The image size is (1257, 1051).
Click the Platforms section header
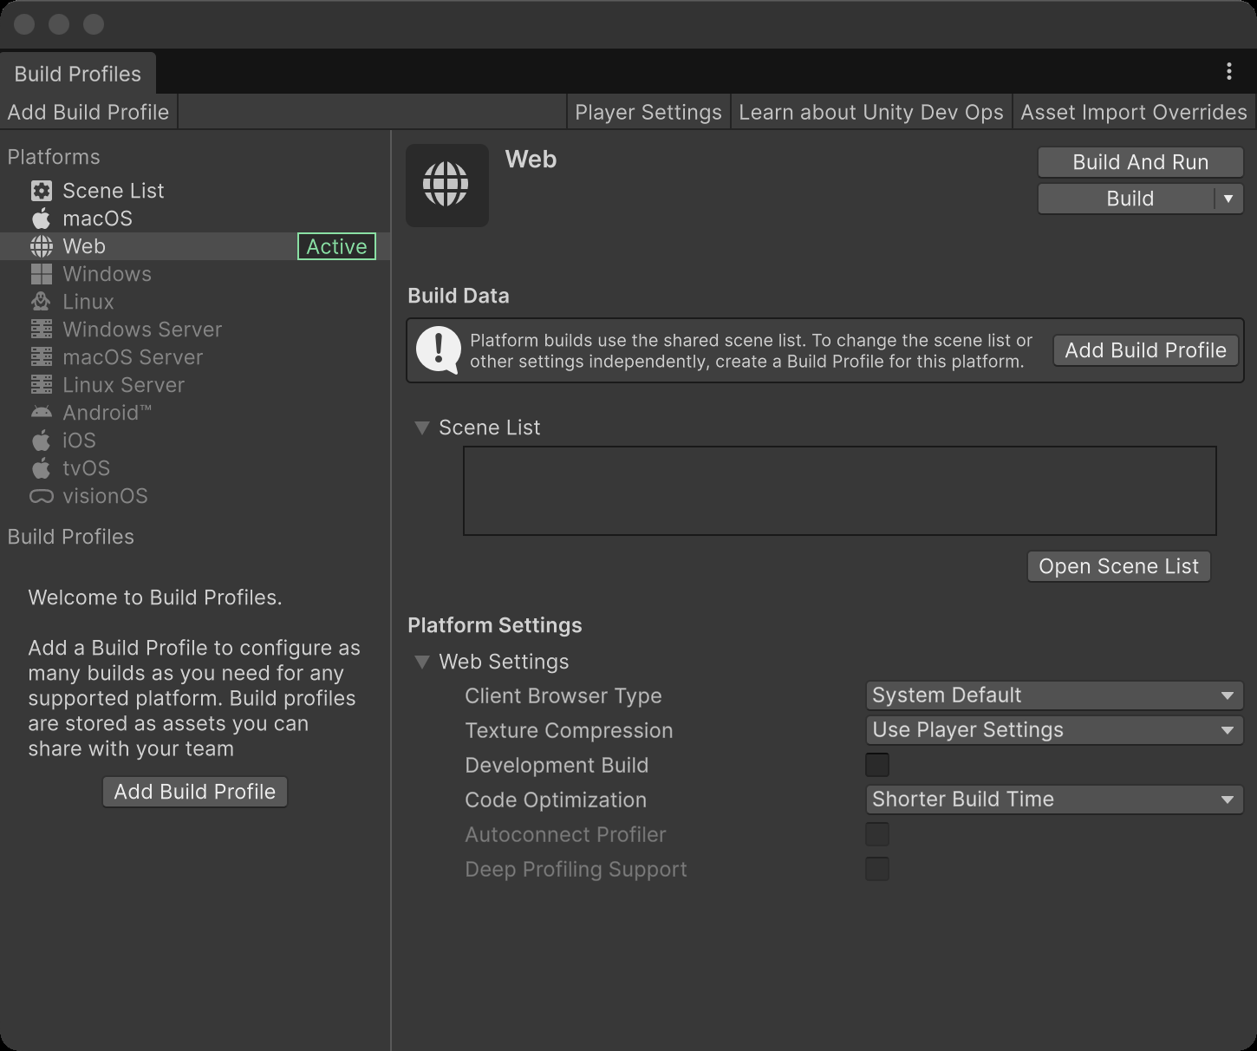click(54, 157)
